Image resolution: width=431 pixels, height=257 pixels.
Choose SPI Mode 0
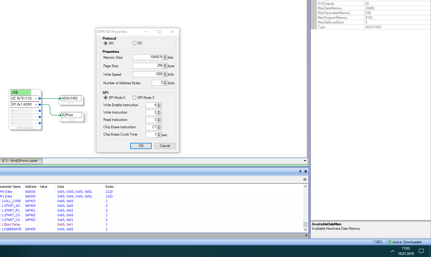click(x=105, y=98)
